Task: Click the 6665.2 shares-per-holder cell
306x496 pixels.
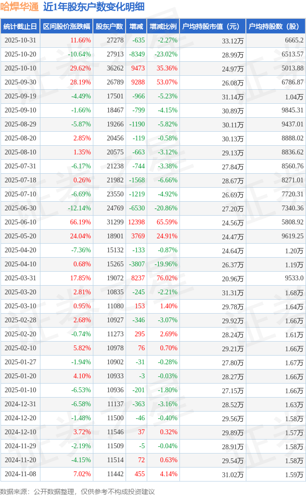Action: [x=294, y=41]
